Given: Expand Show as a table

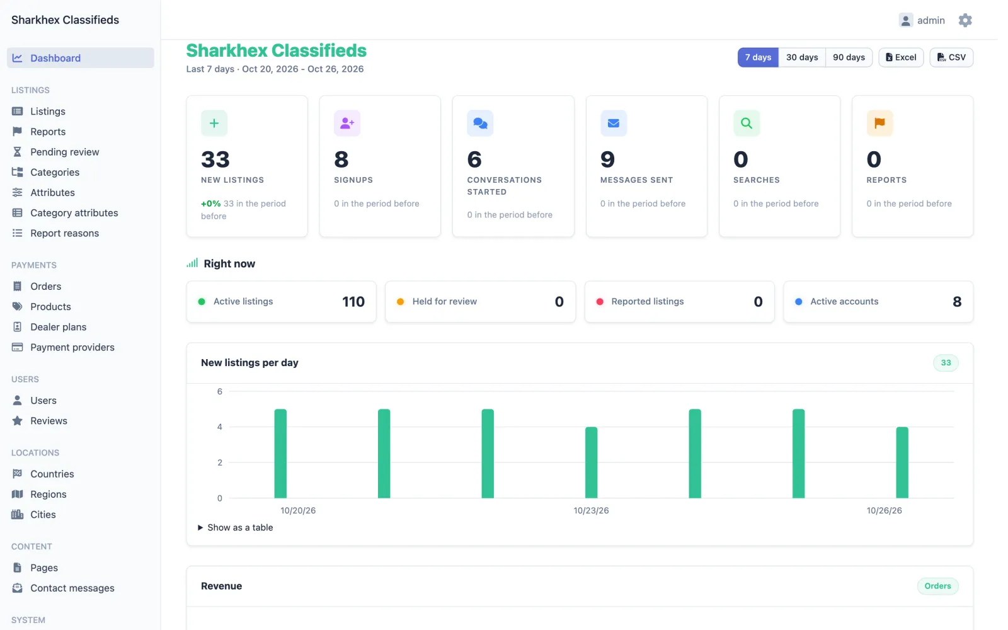Looking at the screenshot, I should tap(236, 528).
